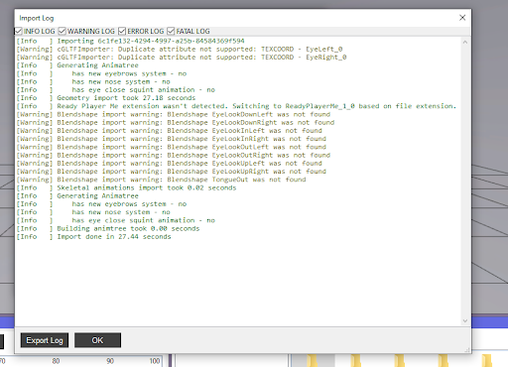
Task: Select the TongueOut blendshape warning line
Action: tap(161, 180)
